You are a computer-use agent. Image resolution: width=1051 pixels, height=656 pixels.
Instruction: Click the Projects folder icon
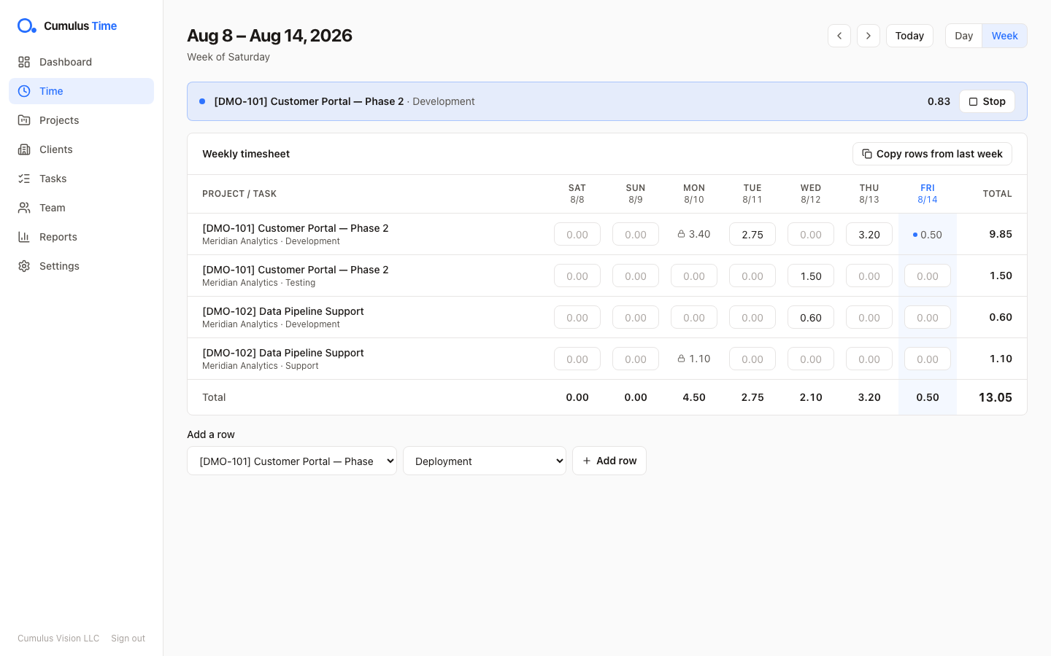click(x=24, y=120)
